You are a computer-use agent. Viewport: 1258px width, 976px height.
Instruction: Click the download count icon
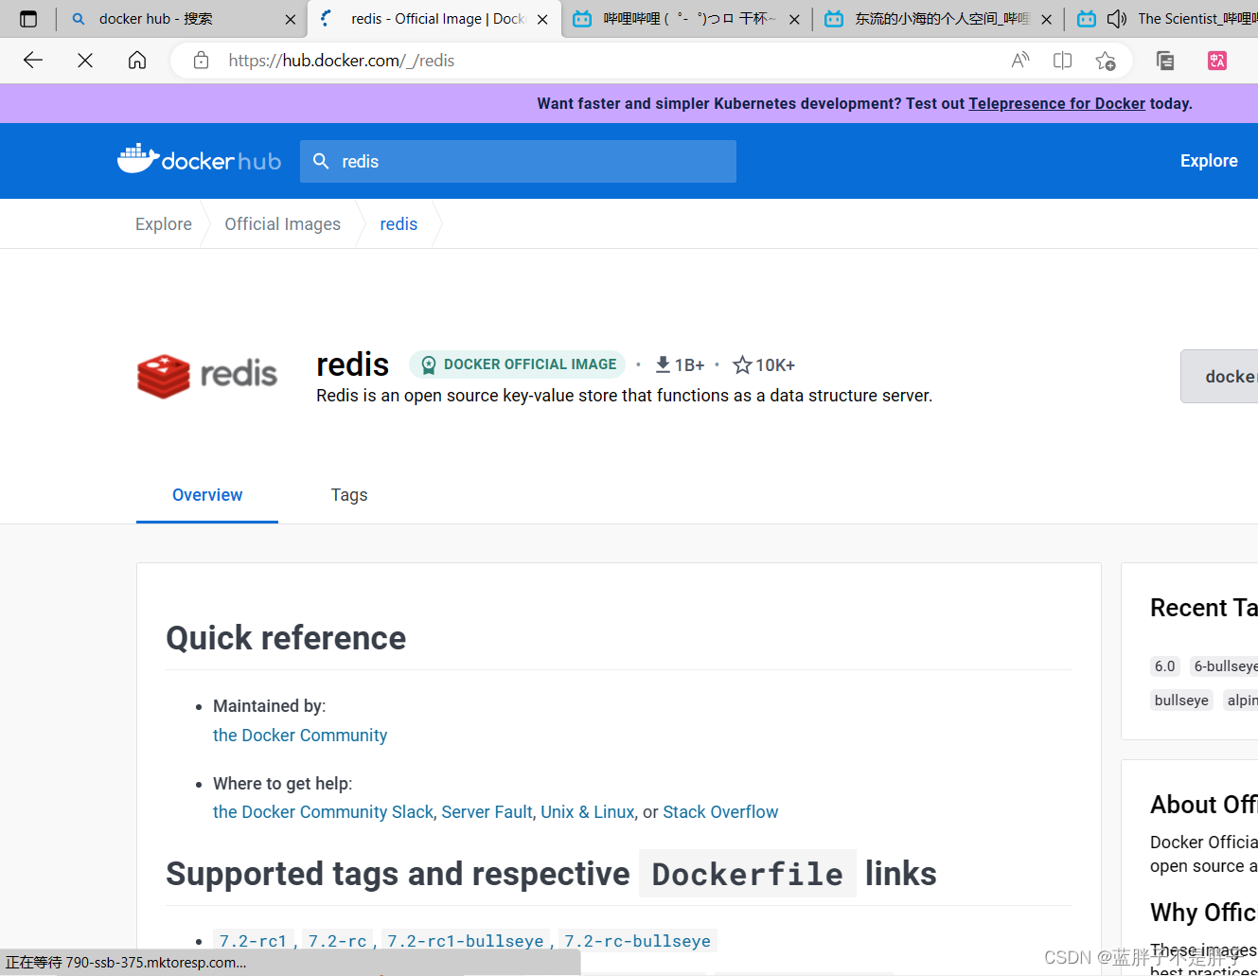tap(663, 364)
